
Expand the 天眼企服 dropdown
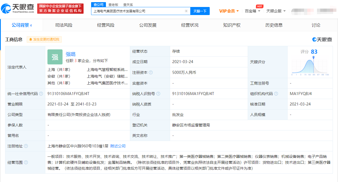tap(276, 11)
